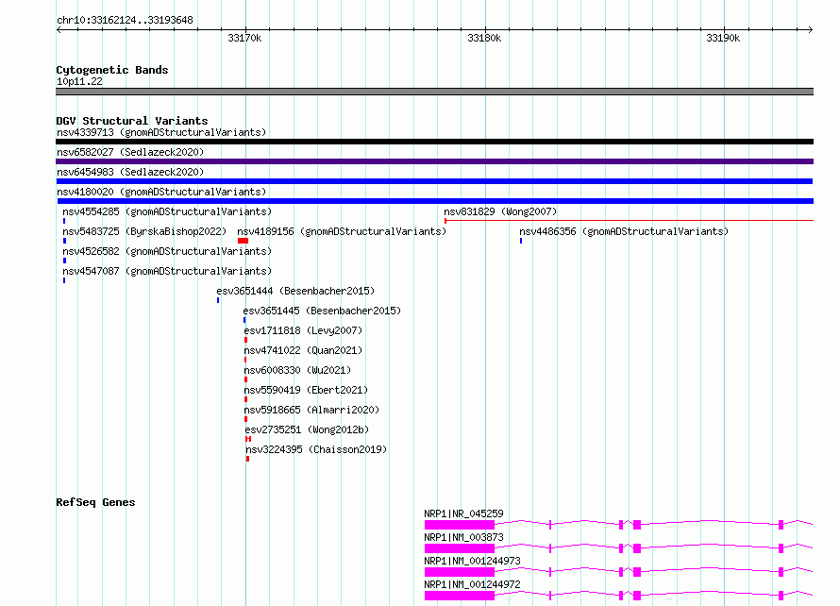Click the NRP1|NM_001244972 magenta exon block
This screenshot has height=606, width=840.
point(460,596)
